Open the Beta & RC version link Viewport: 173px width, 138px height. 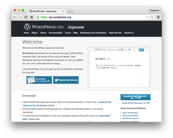(x=130, y=118)
